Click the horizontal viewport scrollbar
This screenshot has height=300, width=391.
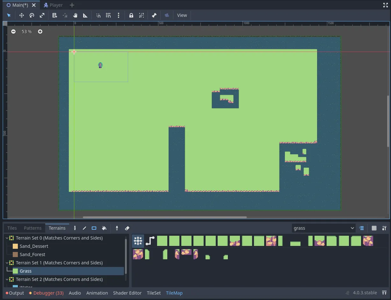coord(164,217)
